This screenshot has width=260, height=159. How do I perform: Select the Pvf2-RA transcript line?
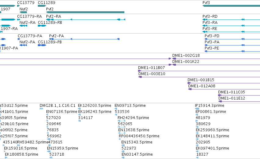pos(86,20)
